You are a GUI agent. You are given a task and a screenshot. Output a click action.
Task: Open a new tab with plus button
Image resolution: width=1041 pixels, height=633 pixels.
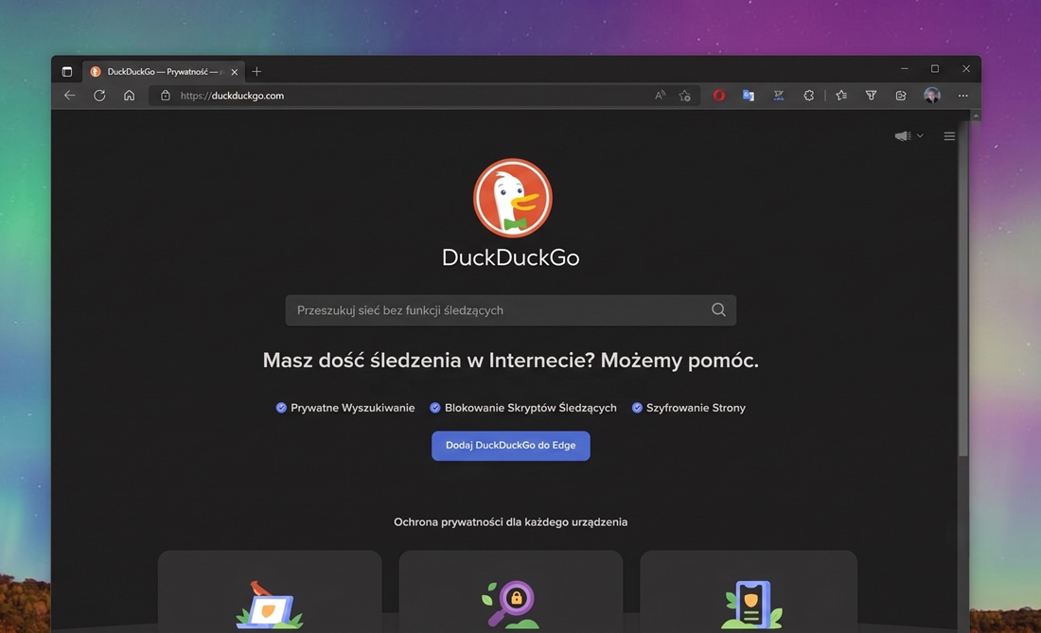pos(256,72)
